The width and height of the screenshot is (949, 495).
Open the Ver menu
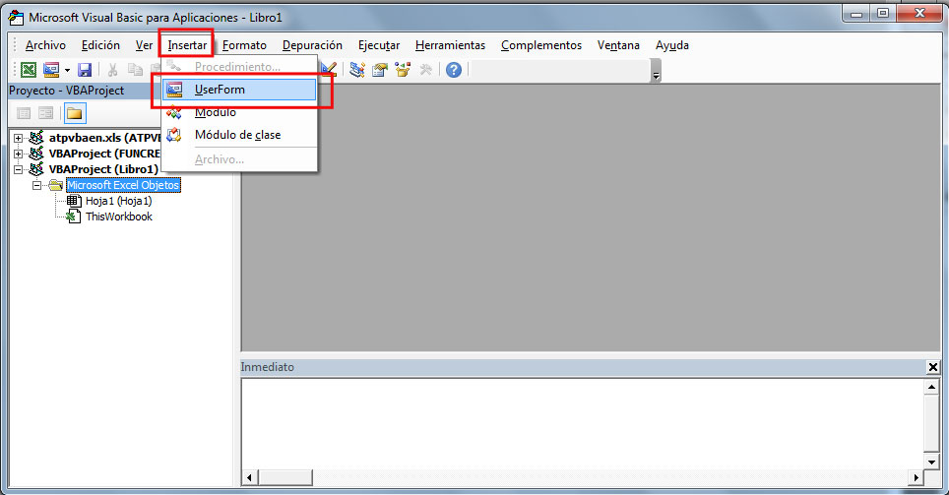click(144, 45)
